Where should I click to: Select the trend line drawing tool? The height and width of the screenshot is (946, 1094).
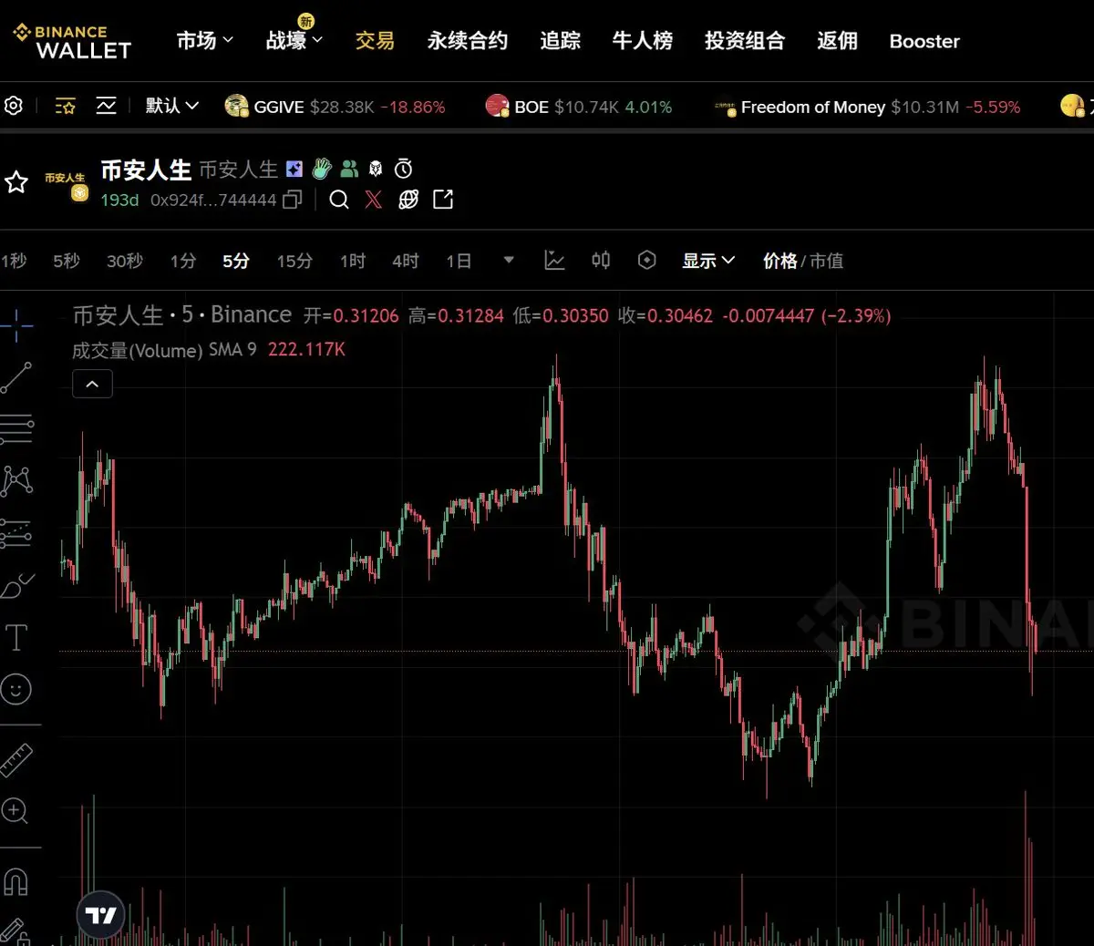16,377
